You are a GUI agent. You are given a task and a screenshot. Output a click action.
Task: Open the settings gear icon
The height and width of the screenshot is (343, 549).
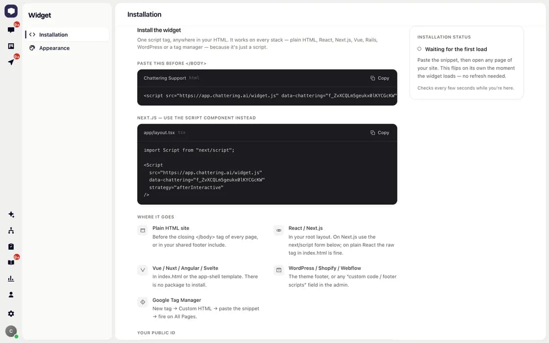tap(11, 314)
